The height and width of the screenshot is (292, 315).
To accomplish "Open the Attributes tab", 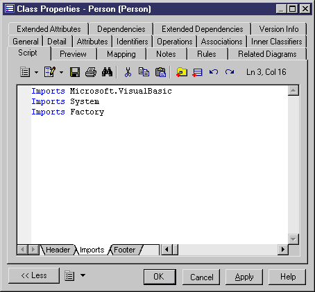I will (92, 42).
